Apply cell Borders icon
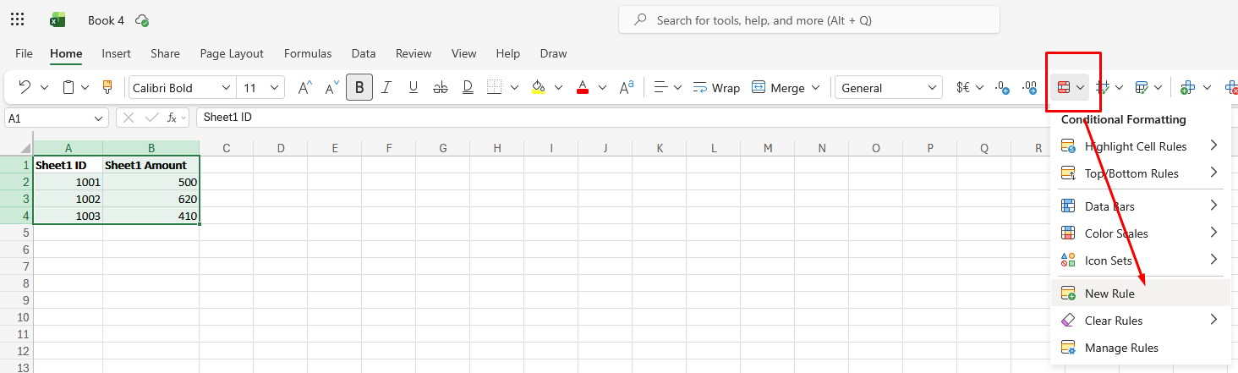1238x373 pixels. [495, 87]
